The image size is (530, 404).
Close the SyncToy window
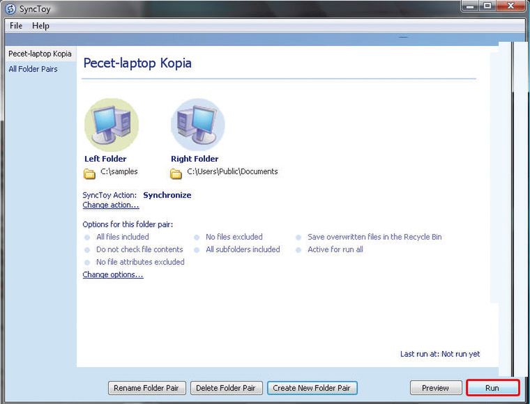pos(510,6)
